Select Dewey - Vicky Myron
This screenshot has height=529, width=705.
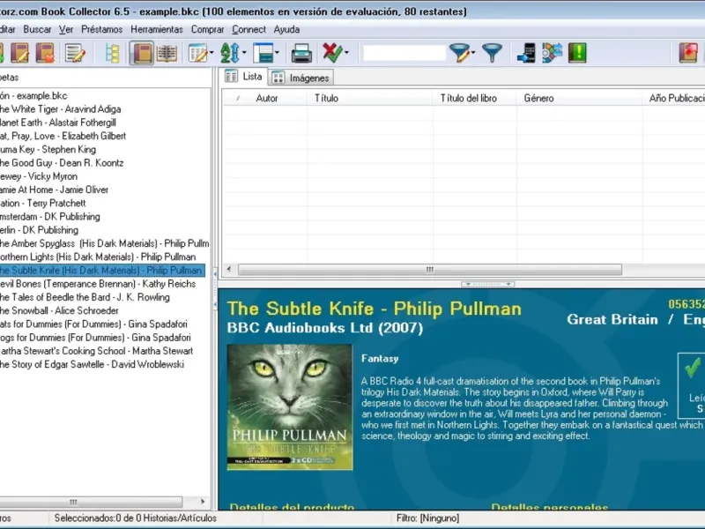click(38, 176)
